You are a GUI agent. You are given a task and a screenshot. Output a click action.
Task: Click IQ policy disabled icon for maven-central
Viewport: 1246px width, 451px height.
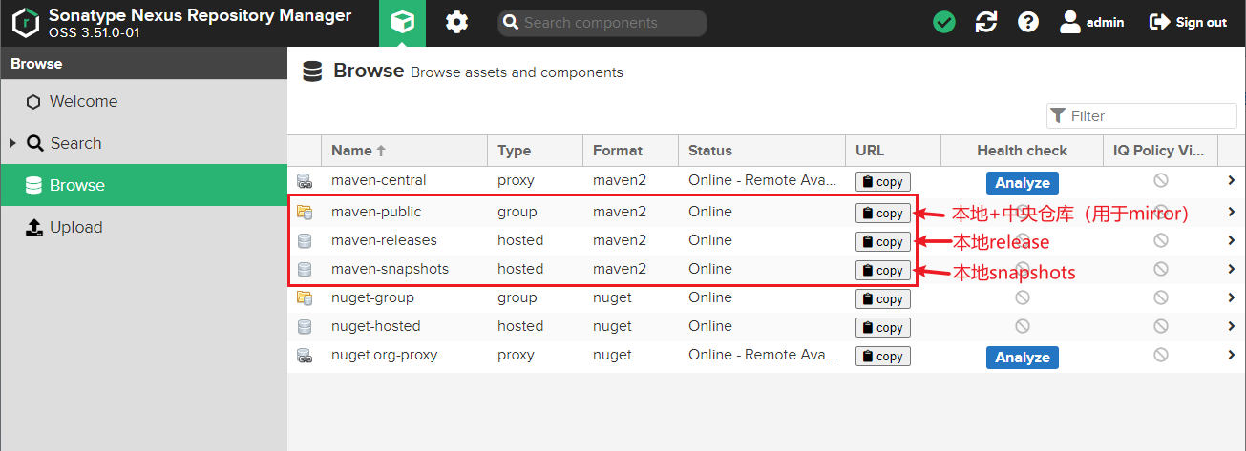1161,180
